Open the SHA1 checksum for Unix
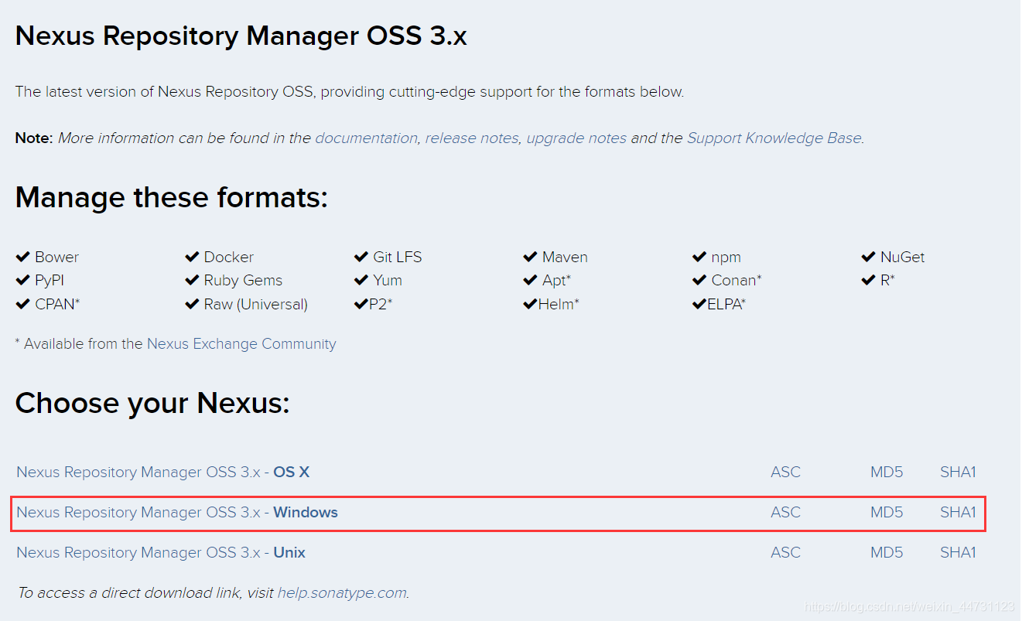Screen dimensions: 1022x621 [958, 552]
